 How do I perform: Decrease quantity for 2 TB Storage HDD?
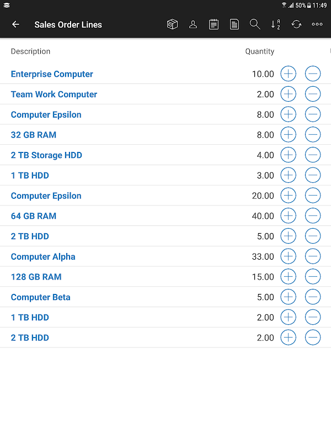pos(313,155)
